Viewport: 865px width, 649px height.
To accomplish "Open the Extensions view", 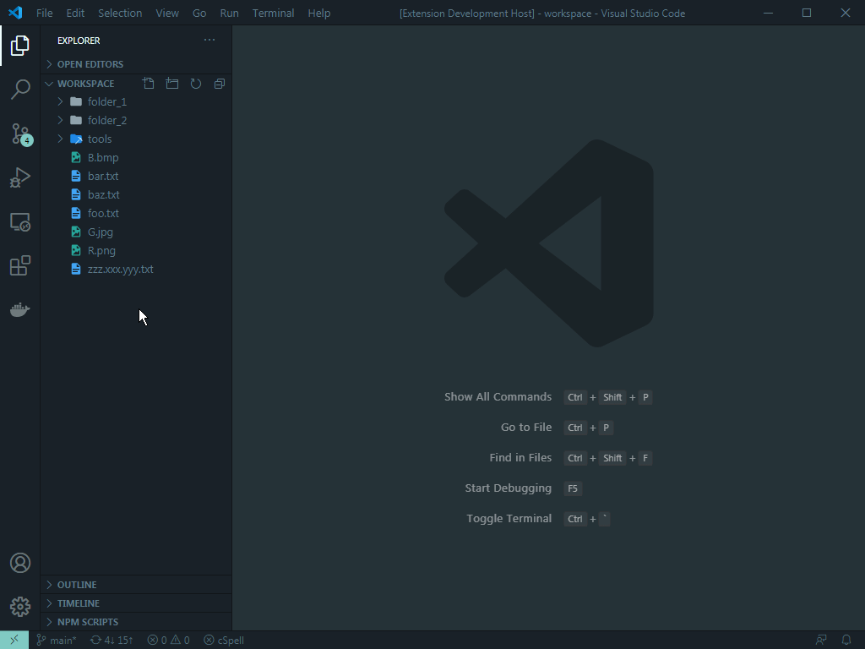I will pos(20,266).
